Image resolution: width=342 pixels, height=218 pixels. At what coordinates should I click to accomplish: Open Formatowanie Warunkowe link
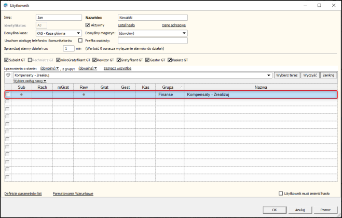pos(73,194)
